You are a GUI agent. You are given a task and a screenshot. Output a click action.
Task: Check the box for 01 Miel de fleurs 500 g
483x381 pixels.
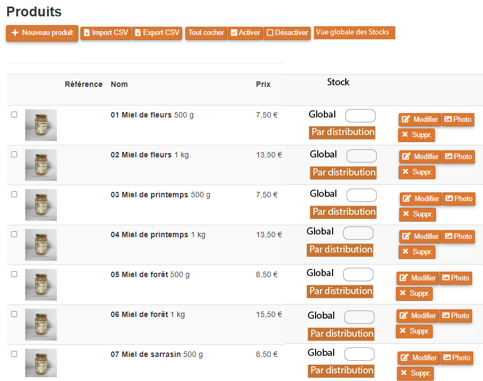click(x=14, y=115)
